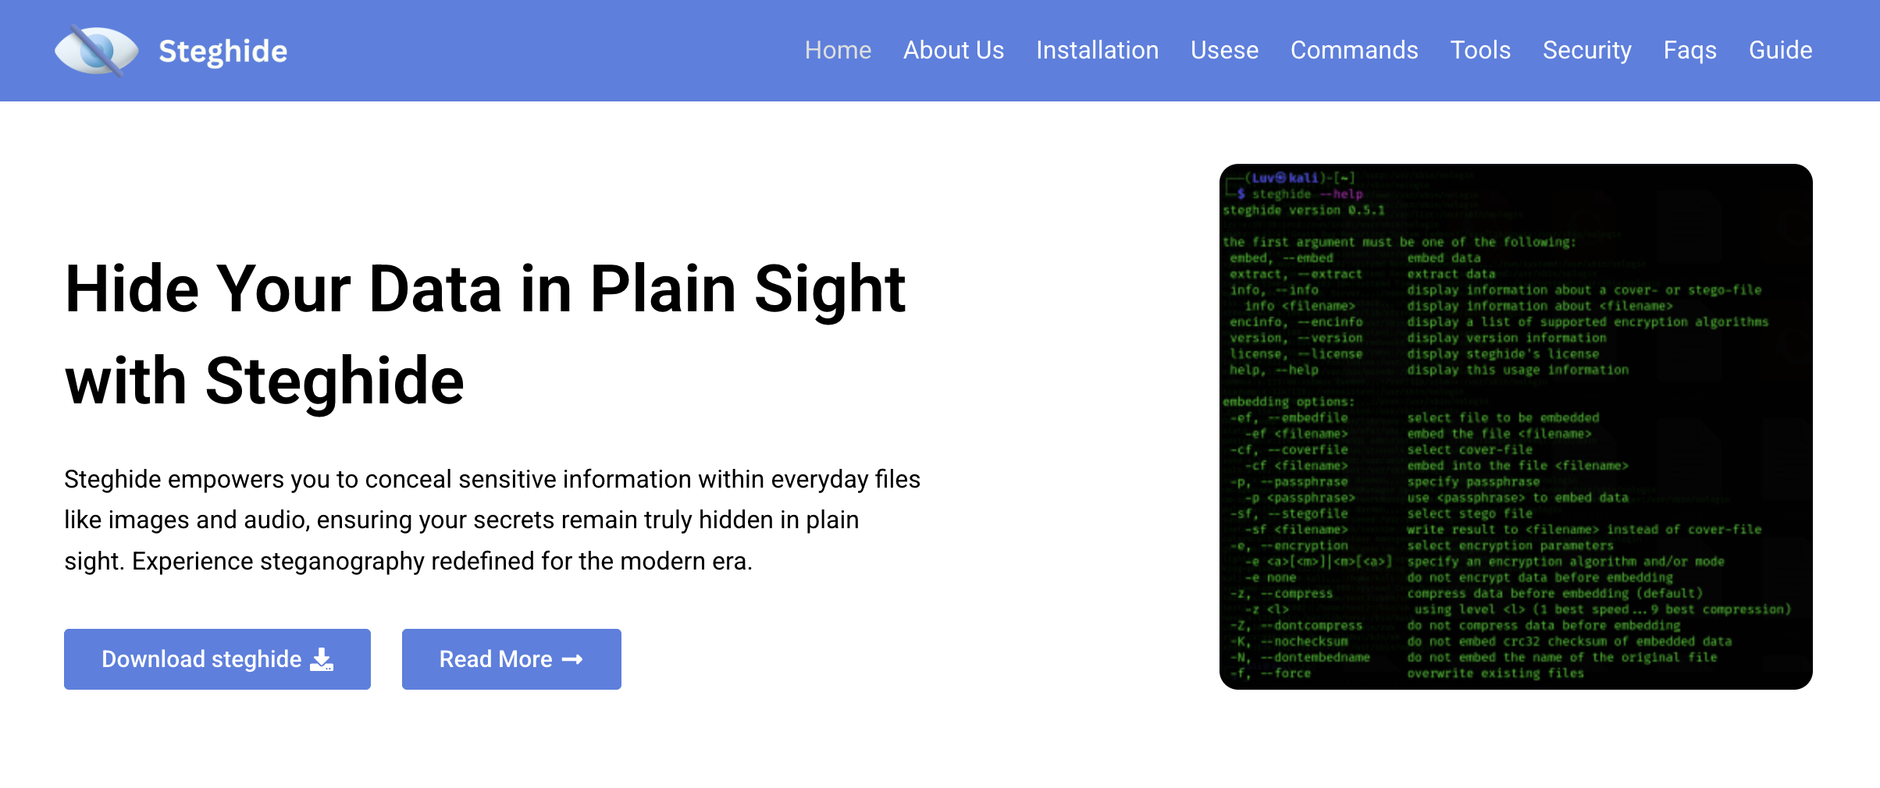Open the Guide menu link
Viewport: 1880px width, 788px height.
click(1780, 50)
